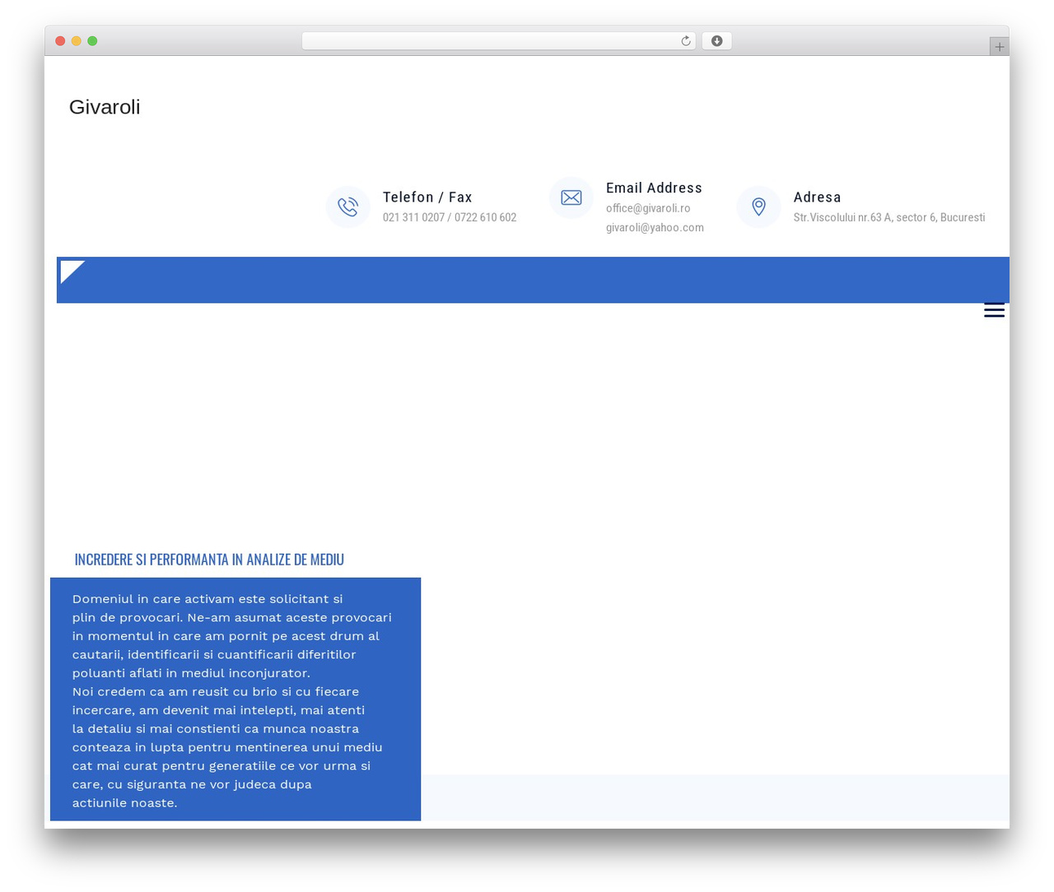The width and height of the screenshot is (1054, 892).
Task: Click the givaroli@yahoo.com email
Action: coord(655,227)
